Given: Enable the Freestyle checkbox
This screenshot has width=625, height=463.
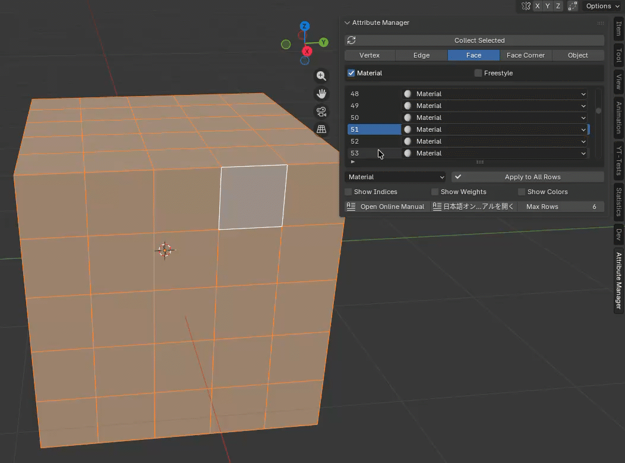Looking at the screenshot, I should [478, 73].
